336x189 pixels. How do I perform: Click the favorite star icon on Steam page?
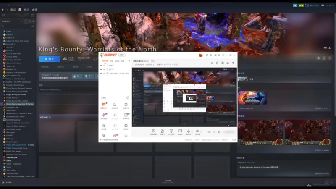pos(330,58)
